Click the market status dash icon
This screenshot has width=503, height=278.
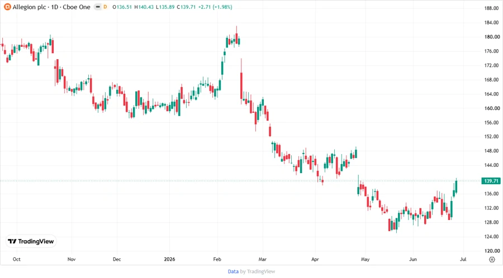(x=98, y=7)
